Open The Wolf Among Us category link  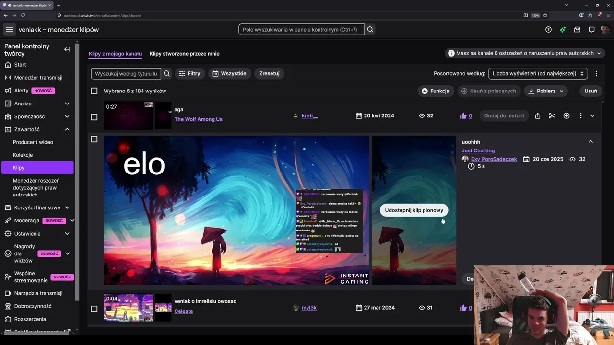tap(199, 119)
